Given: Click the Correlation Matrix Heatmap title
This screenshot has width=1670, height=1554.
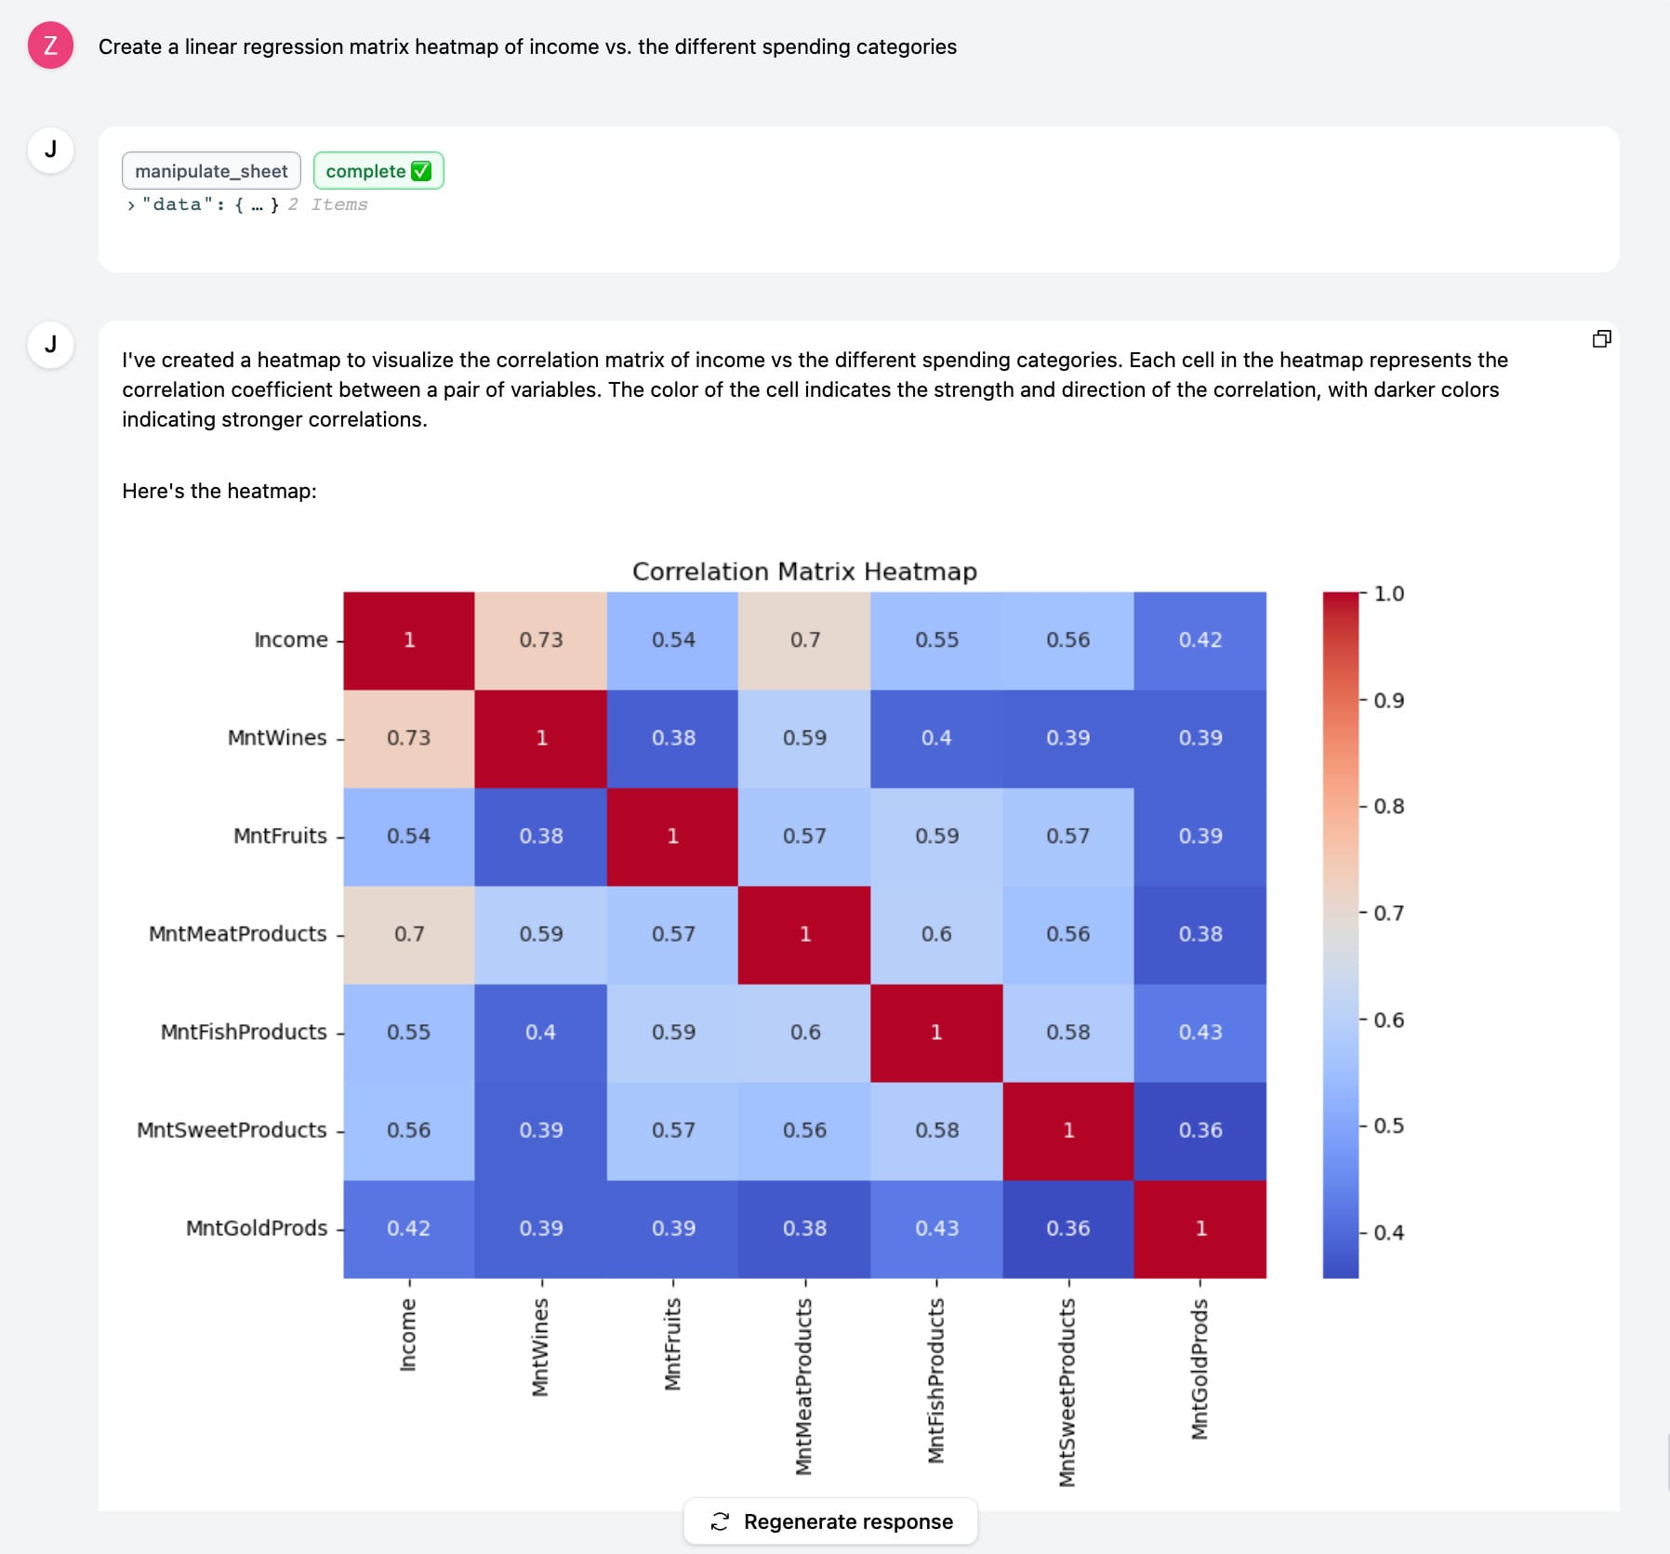Looking at the screenshot, I should 805,572.
